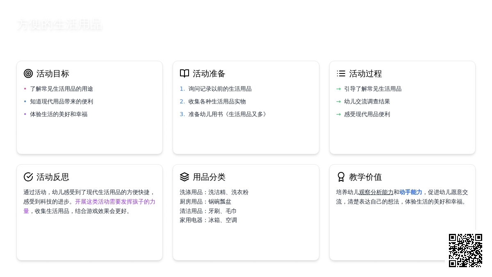Click the 用品分类 card heading
Screen dimensions: 492x277
[209, 177]
